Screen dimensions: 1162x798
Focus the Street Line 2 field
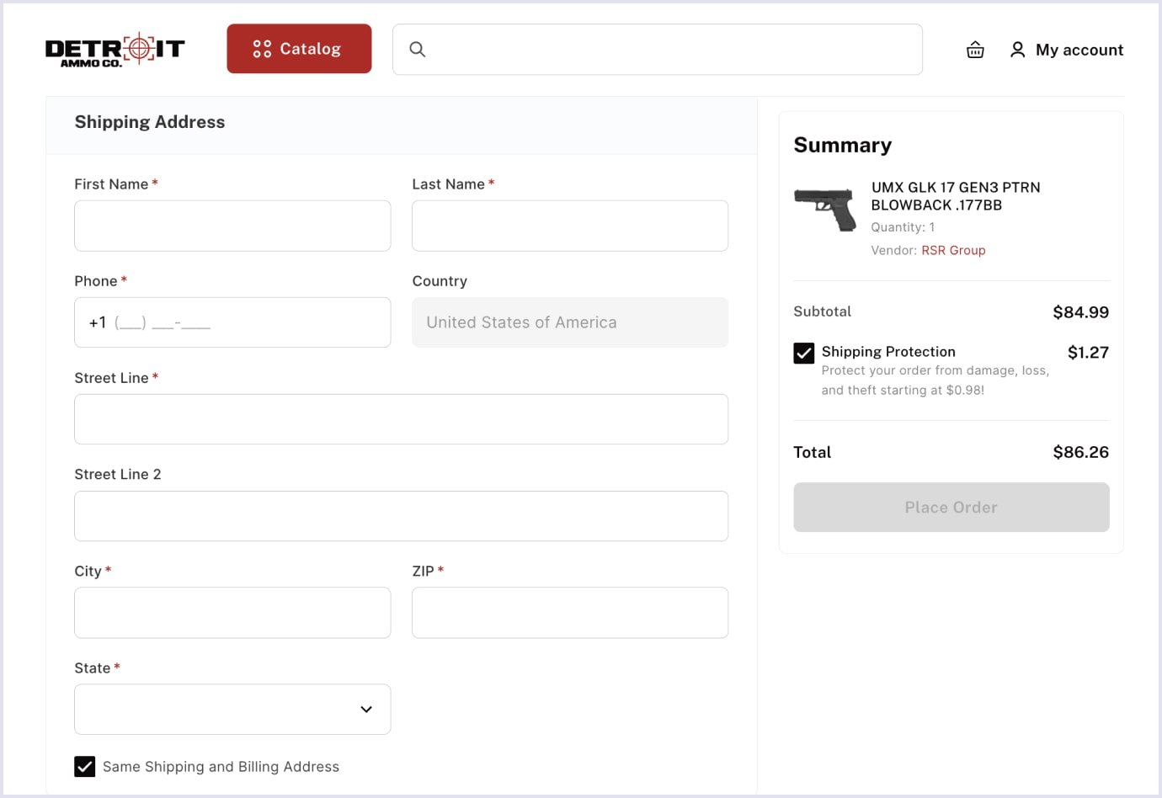click(401, 516)
